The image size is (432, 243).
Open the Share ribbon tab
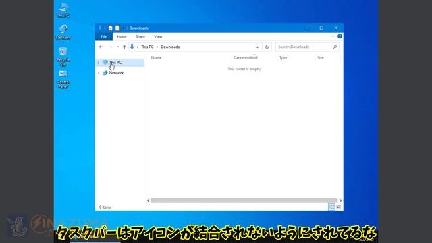[140, 36]
